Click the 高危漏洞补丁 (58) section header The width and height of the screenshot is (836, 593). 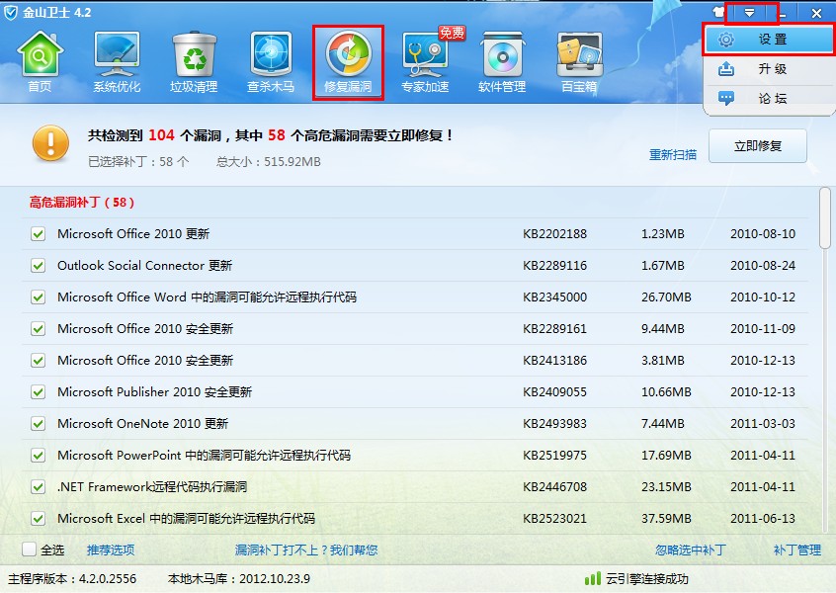click(82, 202)
